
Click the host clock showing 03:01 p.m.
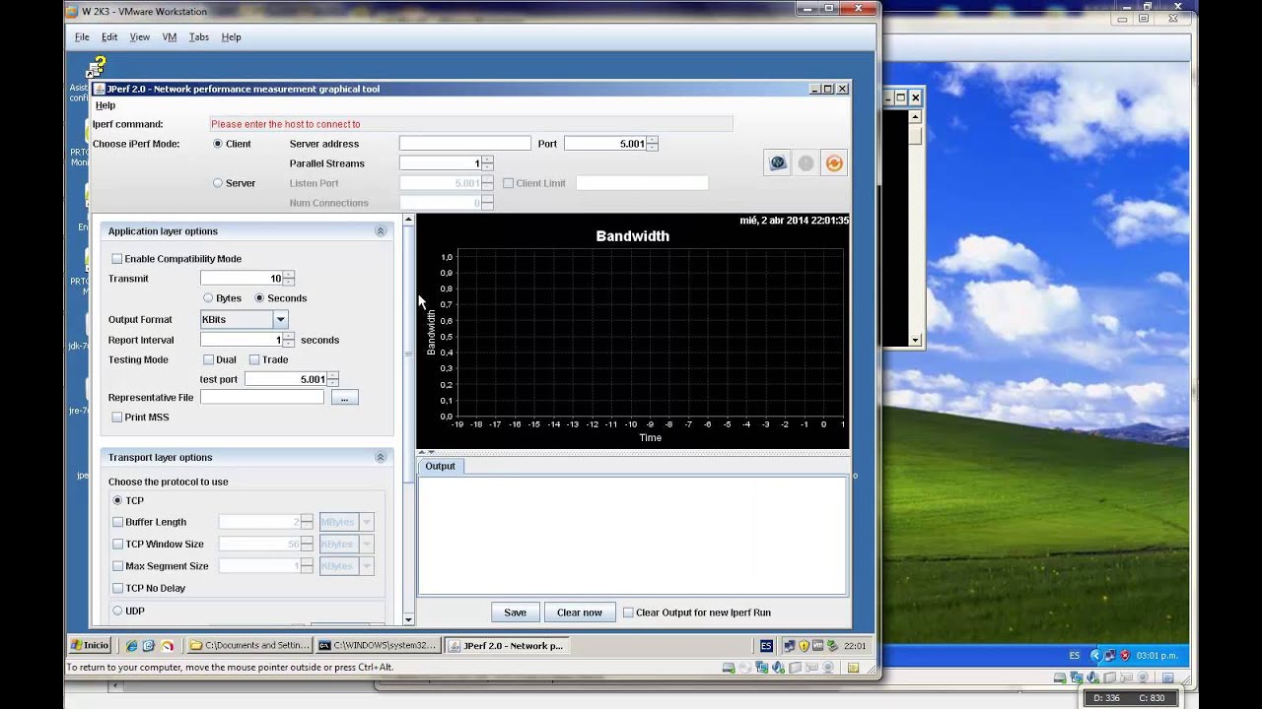point(1157,656)
